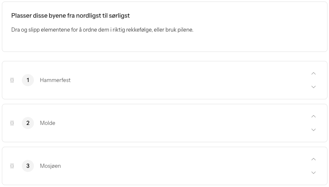Click the down arrow on Mosjøen

[x=314, y=173]
